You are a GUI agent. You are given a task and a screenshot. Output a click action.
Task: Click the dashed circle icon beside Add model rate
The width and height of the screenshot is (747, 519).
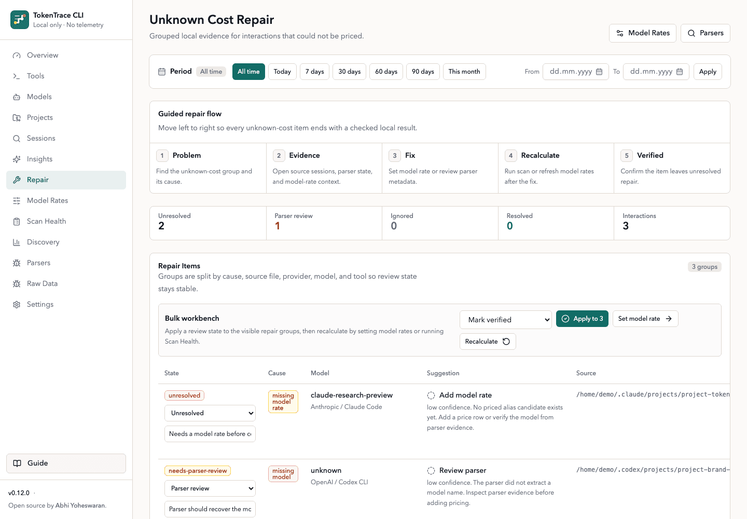coord(431,395)
